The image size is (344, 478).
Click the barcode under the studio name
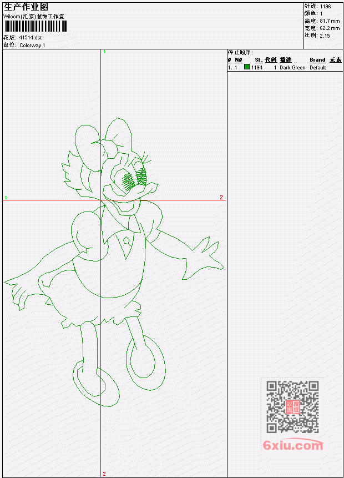pos(36,26)
